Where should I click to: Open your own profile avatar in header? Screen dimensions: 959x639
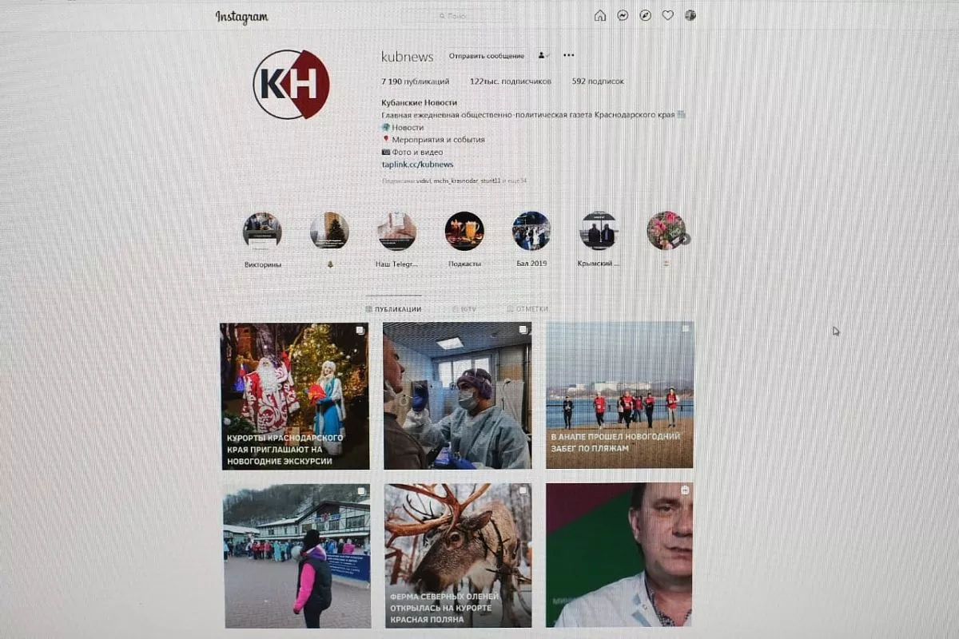pyautogui.click(x=690, y=15)
